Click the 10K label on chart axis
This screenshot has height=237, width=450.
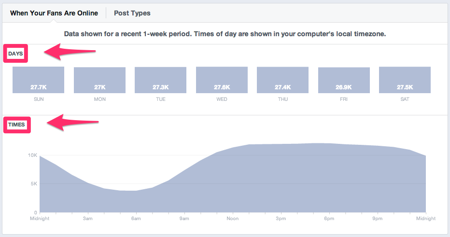[32, 155]
